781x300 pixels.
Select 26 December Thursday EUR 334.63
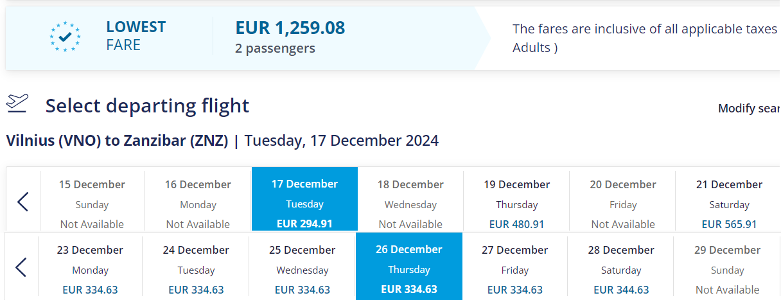click(409, 267)
